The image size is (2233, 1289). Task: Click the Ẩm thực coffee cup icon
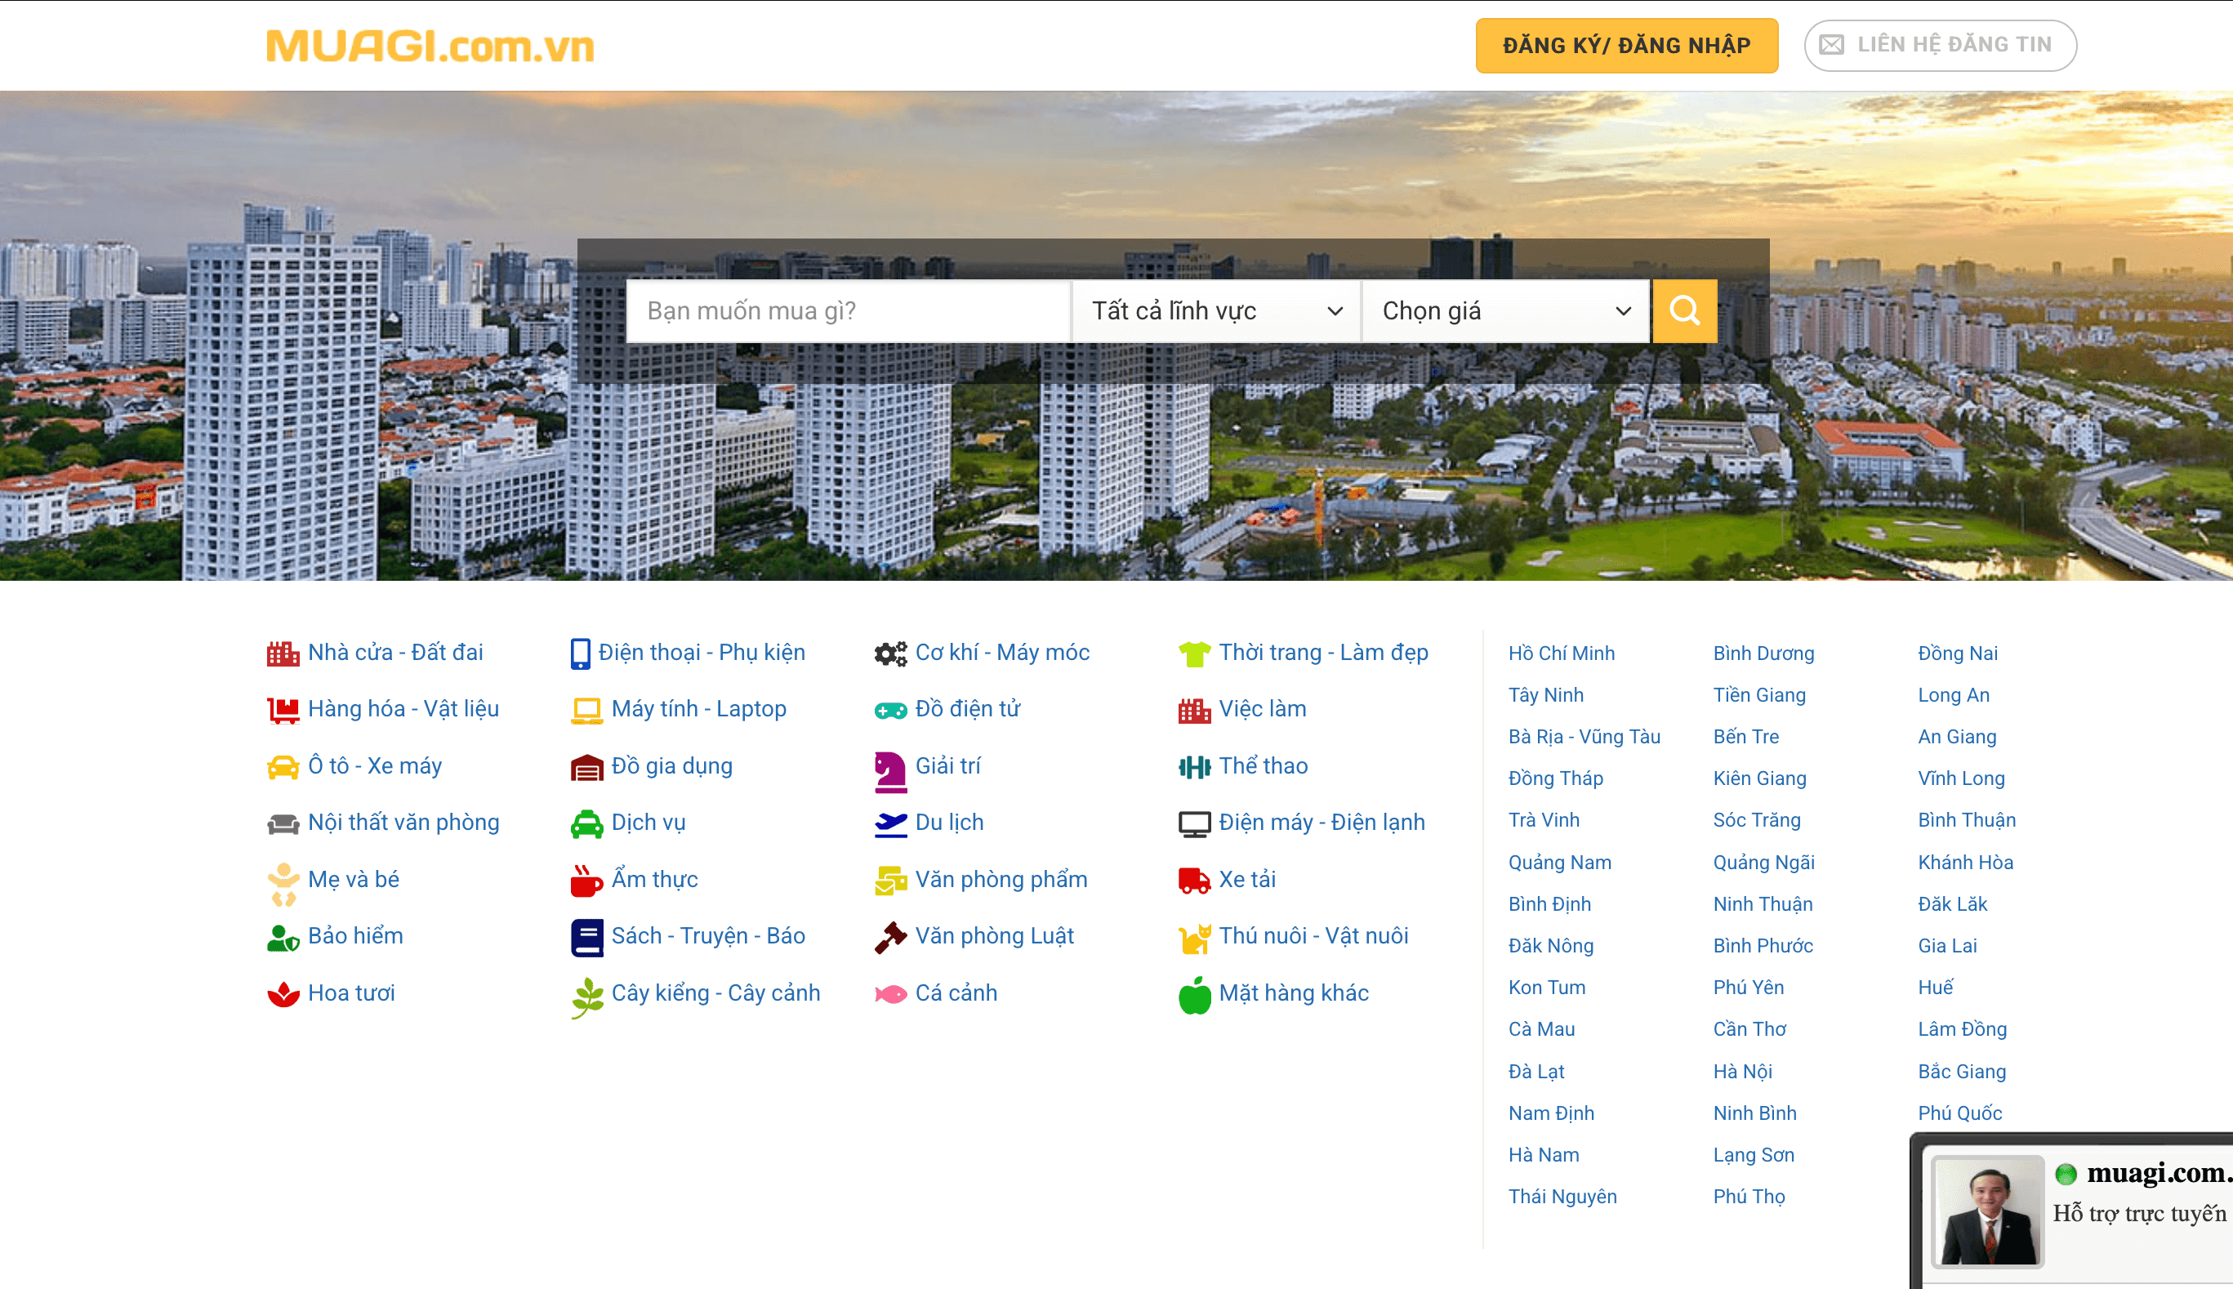pyautogui.click(x=586, y=880)
